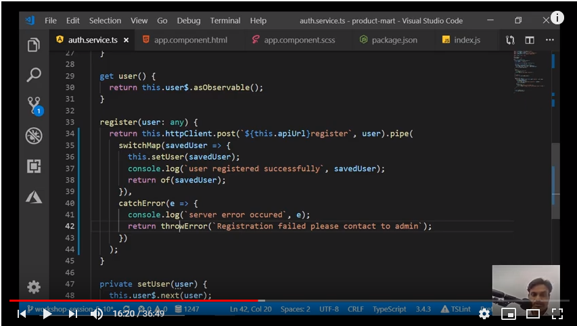Click the UTF-8 encoding status item
Screen dimensions: 577x326
coord(329,309)
